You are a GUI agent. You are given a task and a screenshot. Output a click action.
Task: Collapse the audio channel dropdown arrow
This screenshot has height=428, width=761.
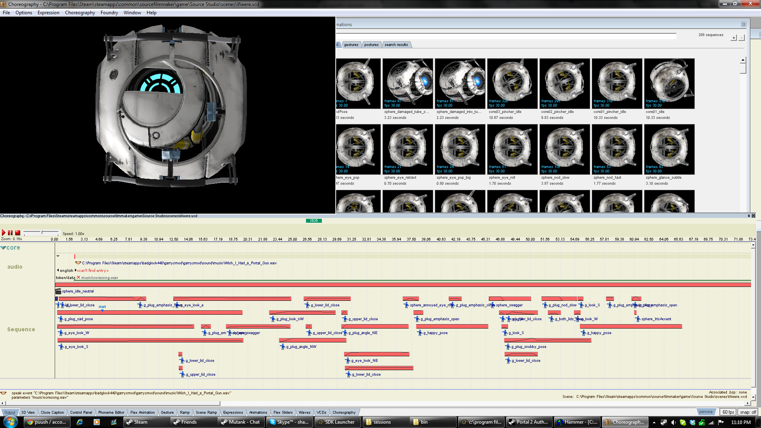[x=58, y=256]
